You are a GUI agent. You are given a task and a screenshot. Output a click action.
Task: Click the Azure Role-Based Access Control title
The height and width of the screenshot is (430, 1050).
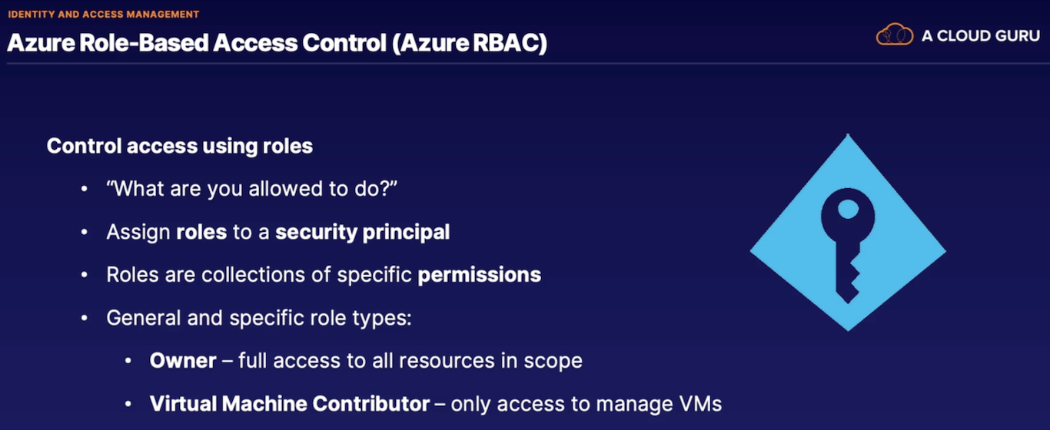coord(277,43)
